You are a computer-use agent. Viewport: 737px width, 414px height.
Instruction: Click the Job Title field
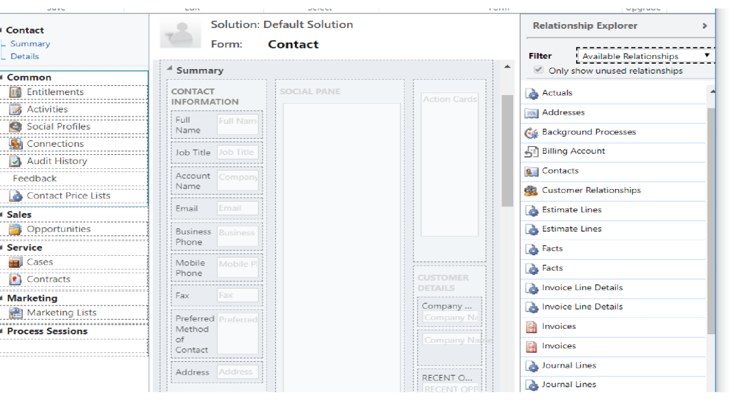[x=237, y=152]
